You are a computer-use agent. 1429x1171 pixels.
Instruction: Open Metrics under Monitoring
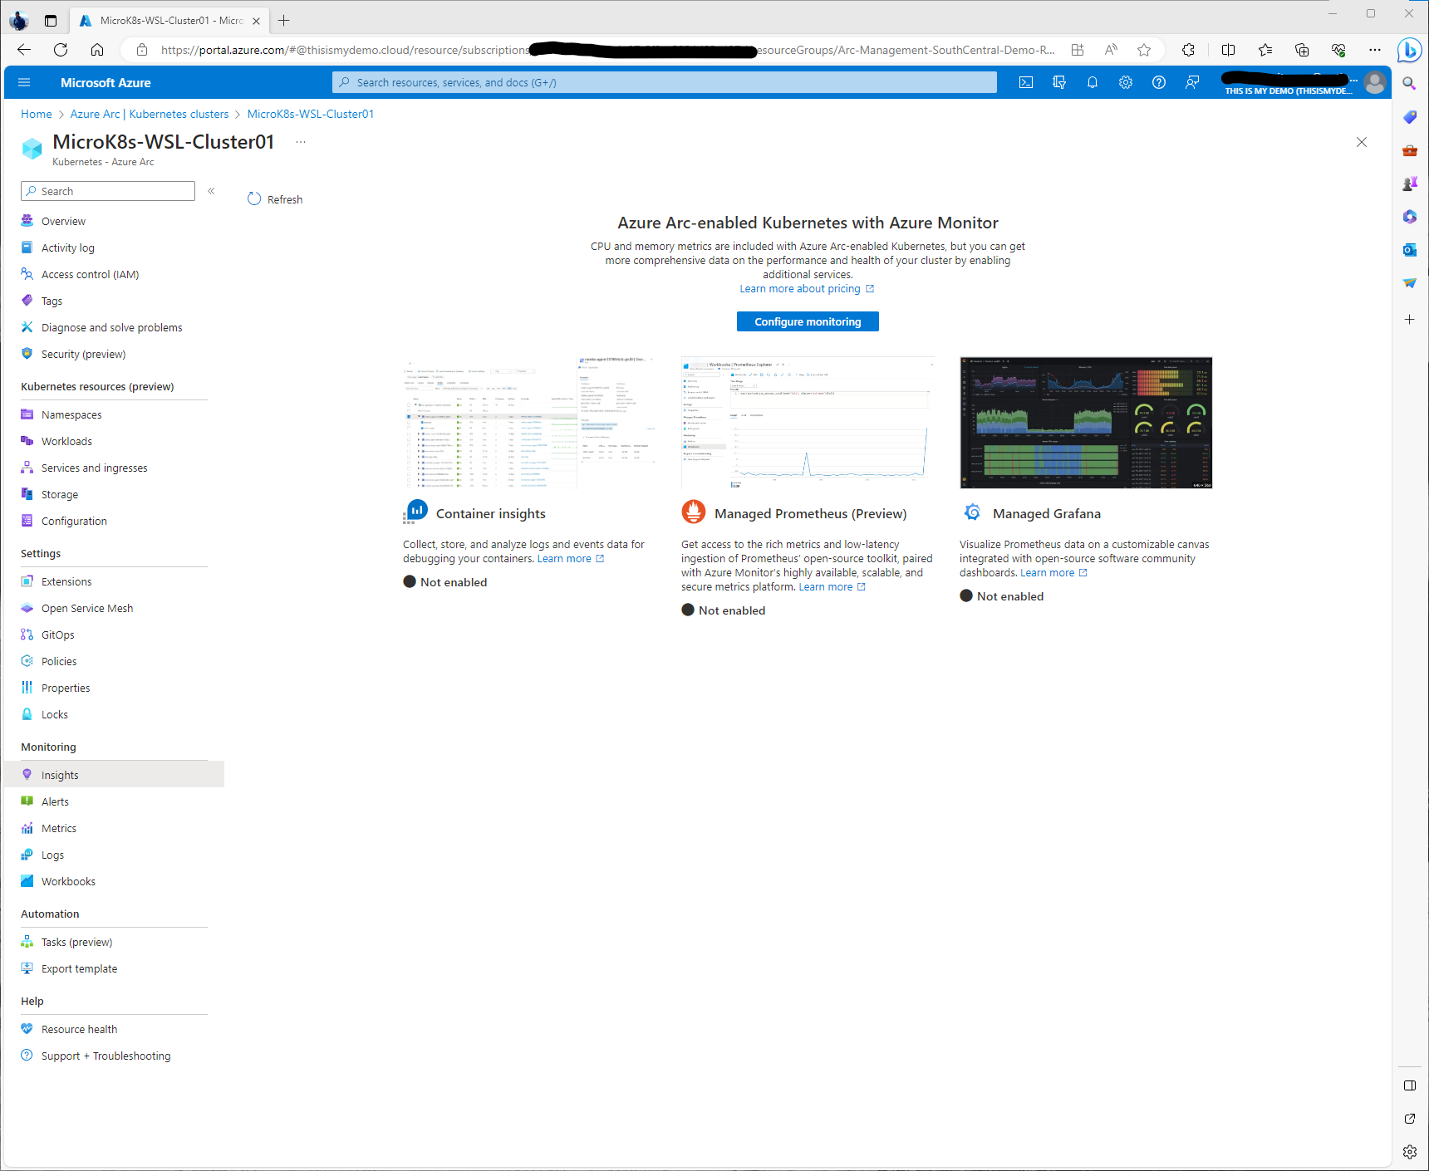pos(58,828)
